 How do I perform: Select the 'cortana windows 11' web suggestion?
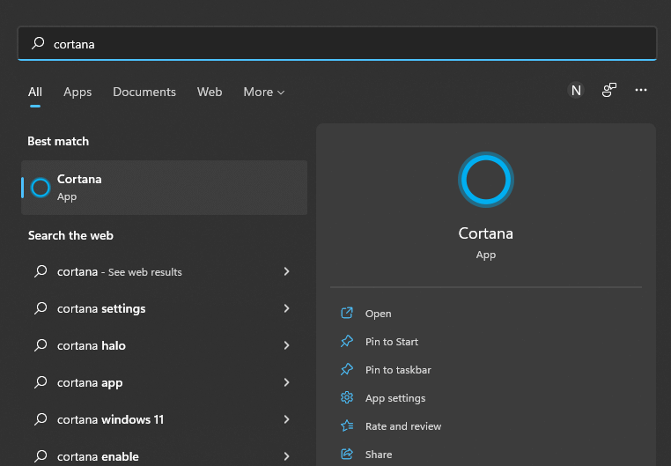click(164, 419)
